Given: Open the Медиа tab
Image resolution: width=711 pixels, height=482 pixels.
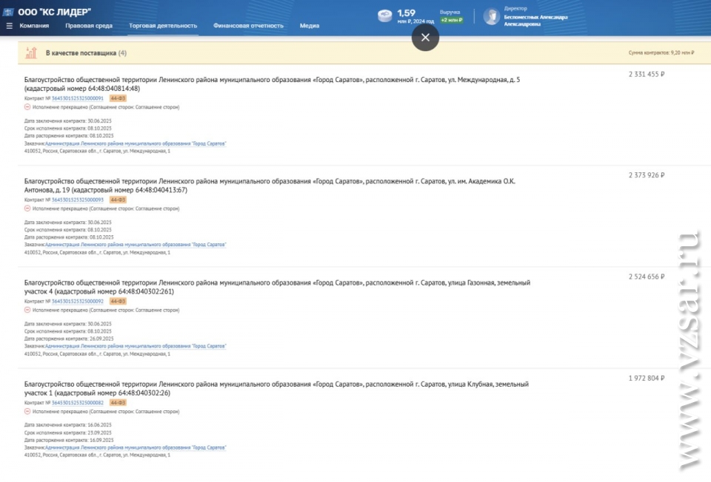Looking at the screenshot, I should click(310, 26).
